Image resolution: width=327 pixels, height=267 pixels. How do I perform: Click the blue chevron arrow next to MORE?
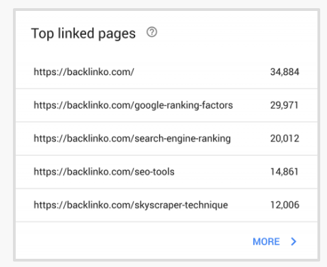[x=294, y=242]
